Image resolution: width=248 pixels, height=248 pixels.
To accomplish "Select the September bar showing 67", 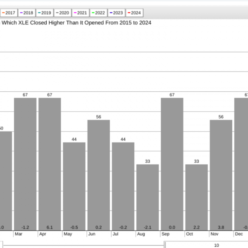I will [172, 164].
